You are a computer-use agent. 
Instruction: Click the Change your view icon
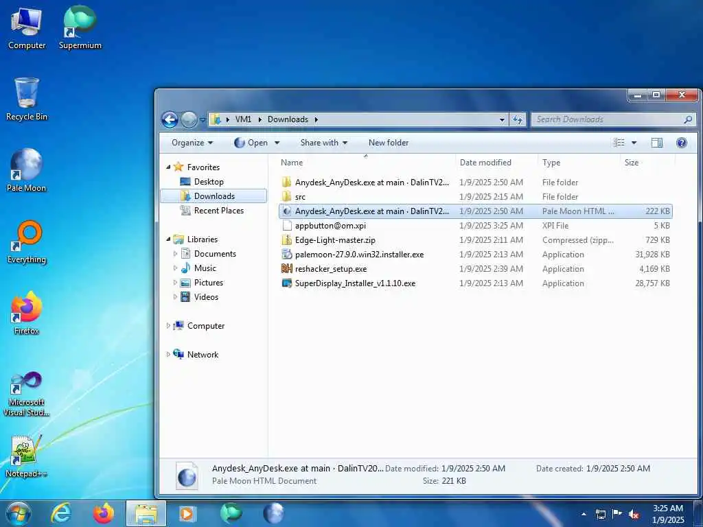click(619, 143)
